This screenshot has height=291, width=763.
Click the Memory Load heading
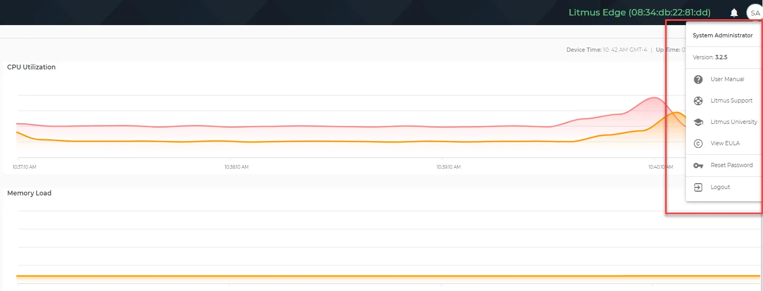click(x=29, y=193)
